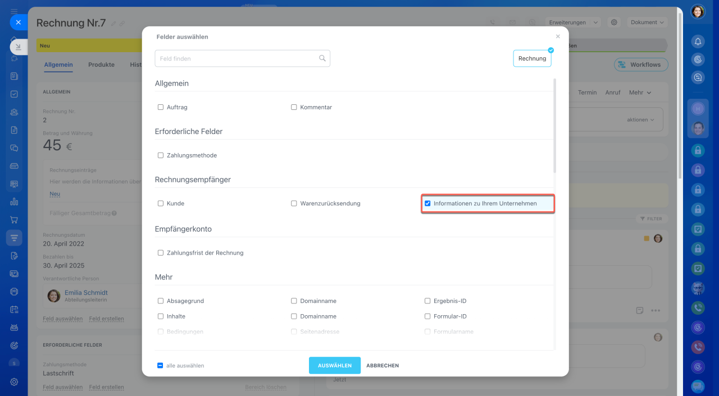719x396 pixels.
Task: Check the Auftrag checkbox
Action: tap(161, 107)
